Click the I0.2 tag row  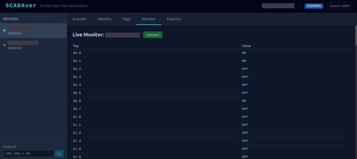[x=211, y=69]
